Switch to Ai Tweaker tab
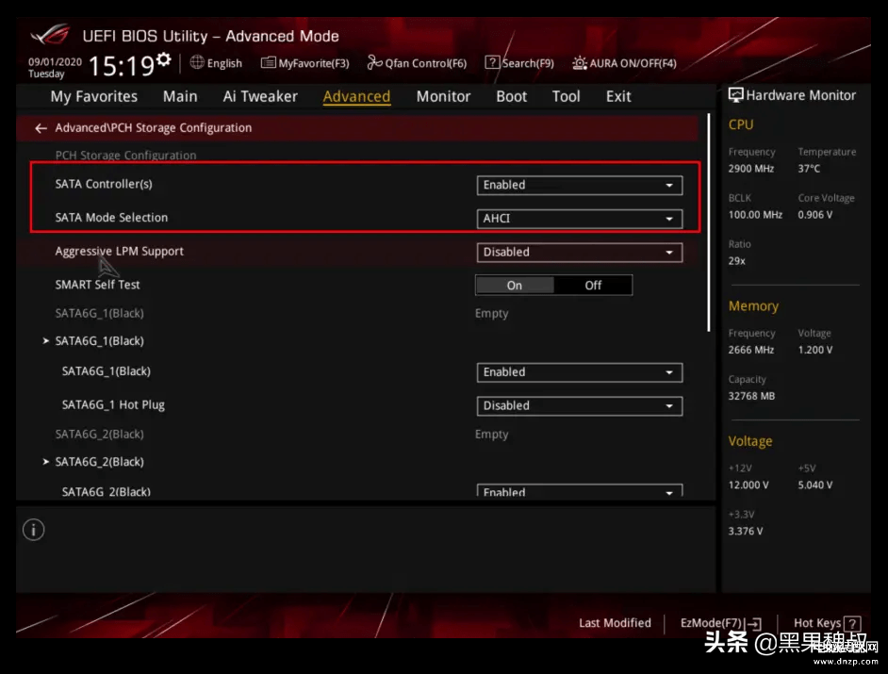The height and width of the screenshot is (674, 888). 260,96
